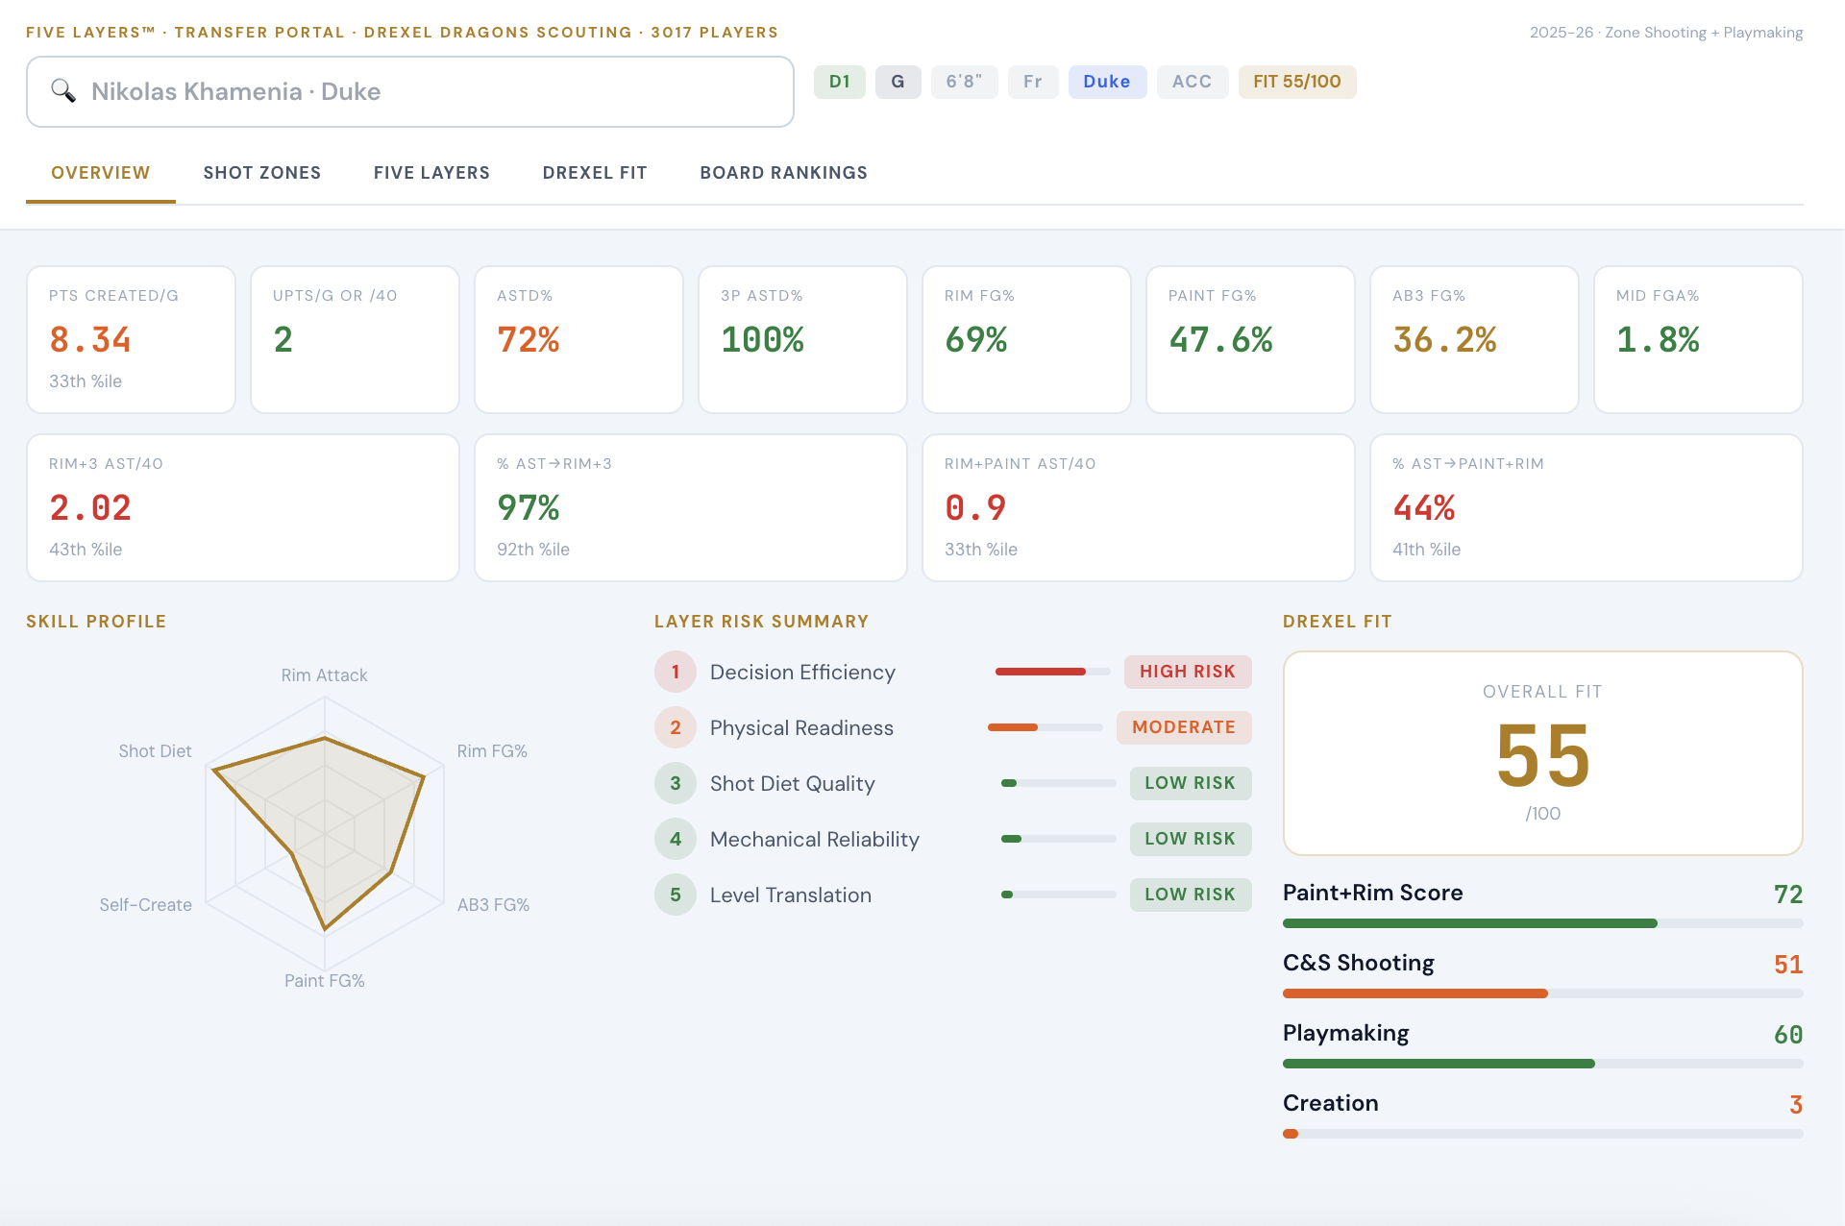Click Level Translation LOW RISK badge
1845x1226 pixels.
click(x=1191, y=895)
